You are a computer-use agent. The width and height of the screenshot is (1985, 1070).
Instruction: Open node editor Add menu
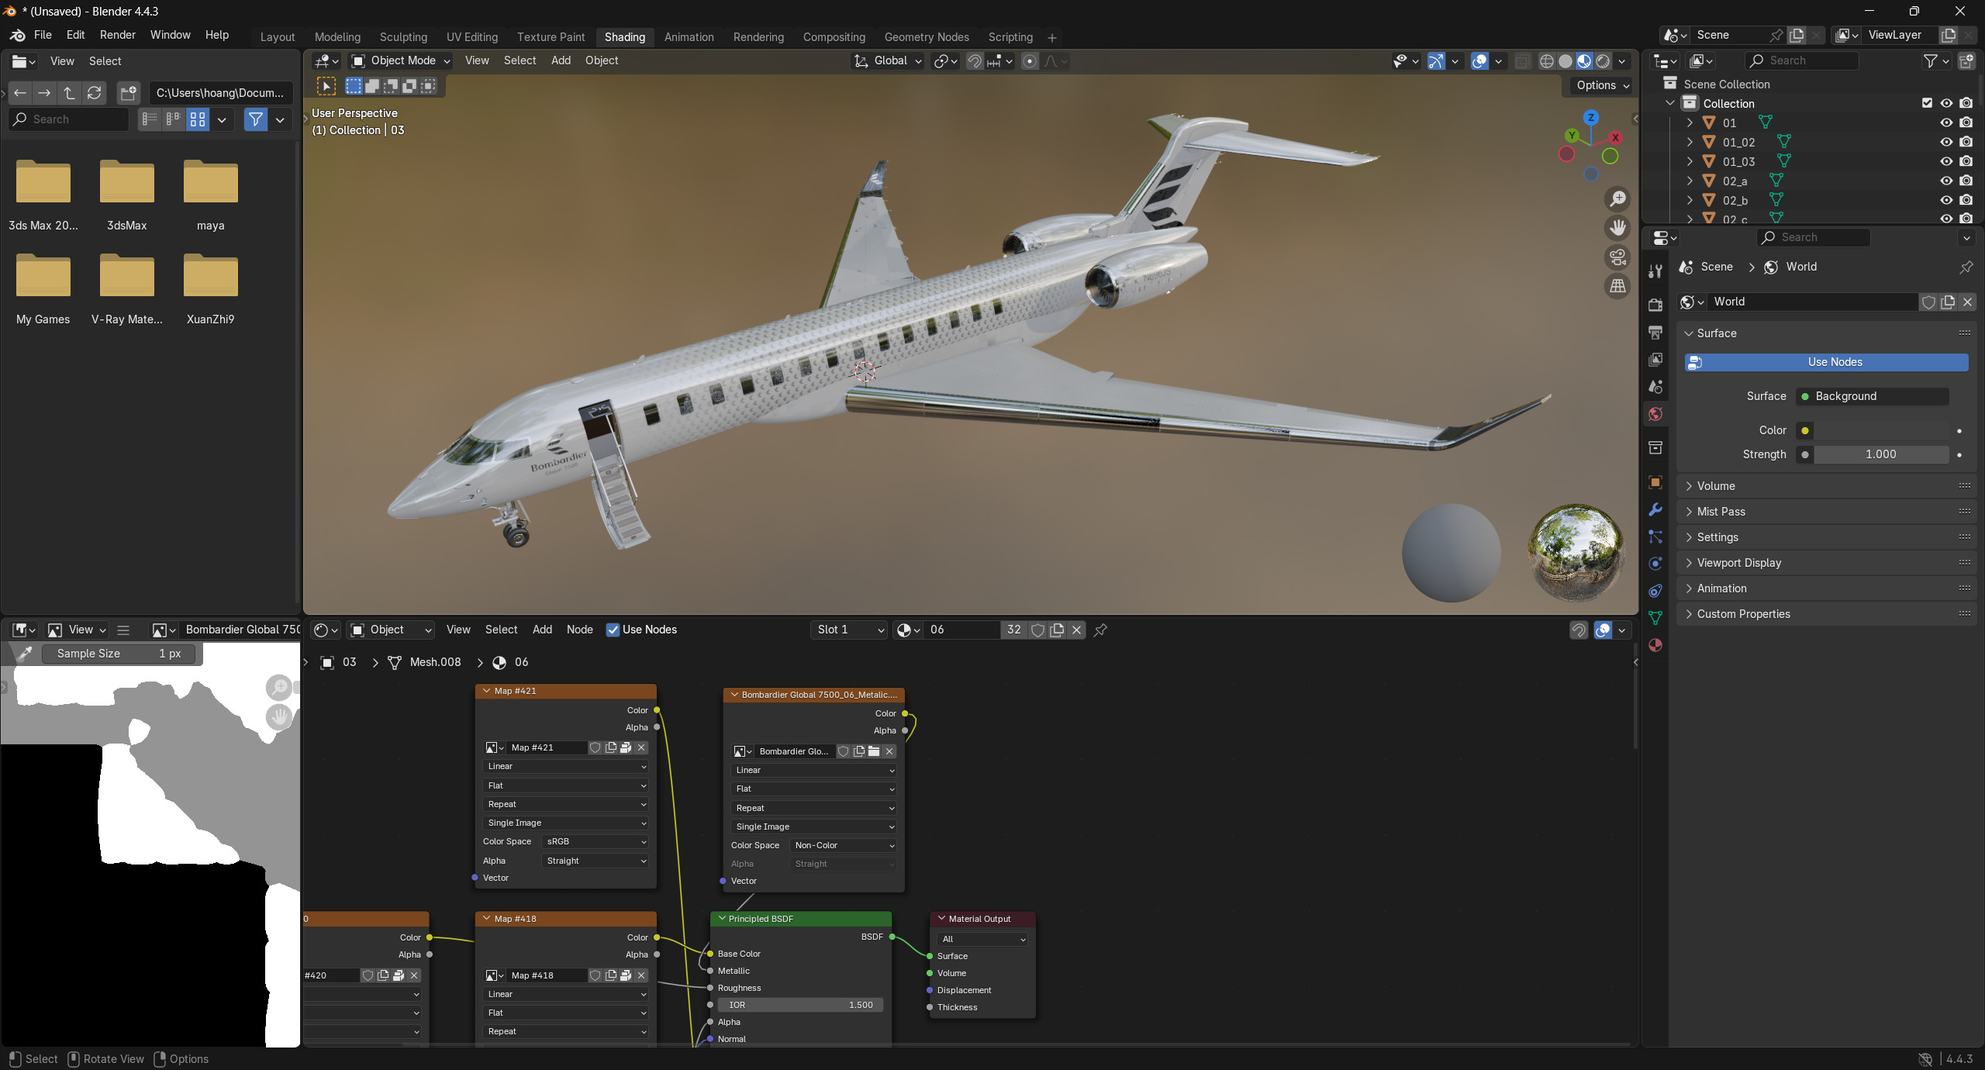(542, 630)
